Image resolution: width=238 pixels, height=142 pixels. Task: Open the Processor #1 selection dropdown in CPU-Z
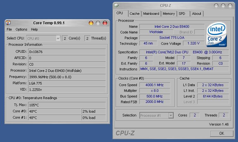[x=171, y=115]
